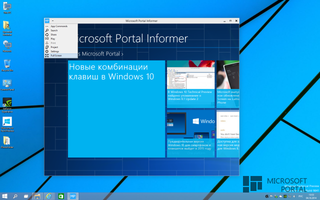Select Full Screen menu entry

pos(61,55)
